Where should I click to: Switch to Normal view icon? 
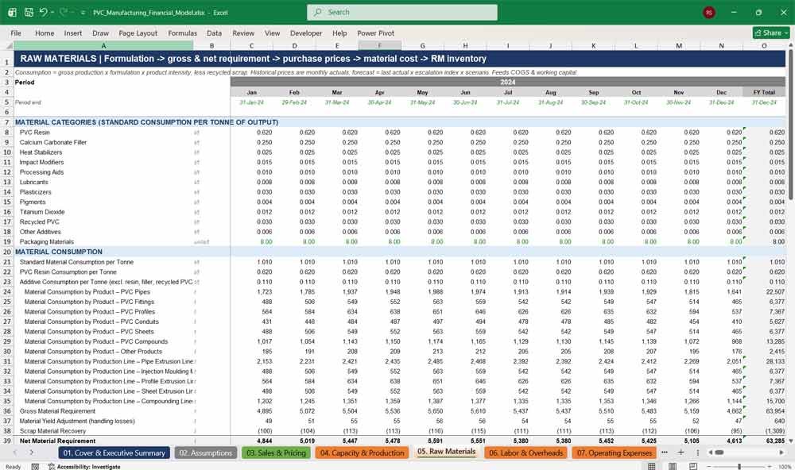tap(652, 466)
